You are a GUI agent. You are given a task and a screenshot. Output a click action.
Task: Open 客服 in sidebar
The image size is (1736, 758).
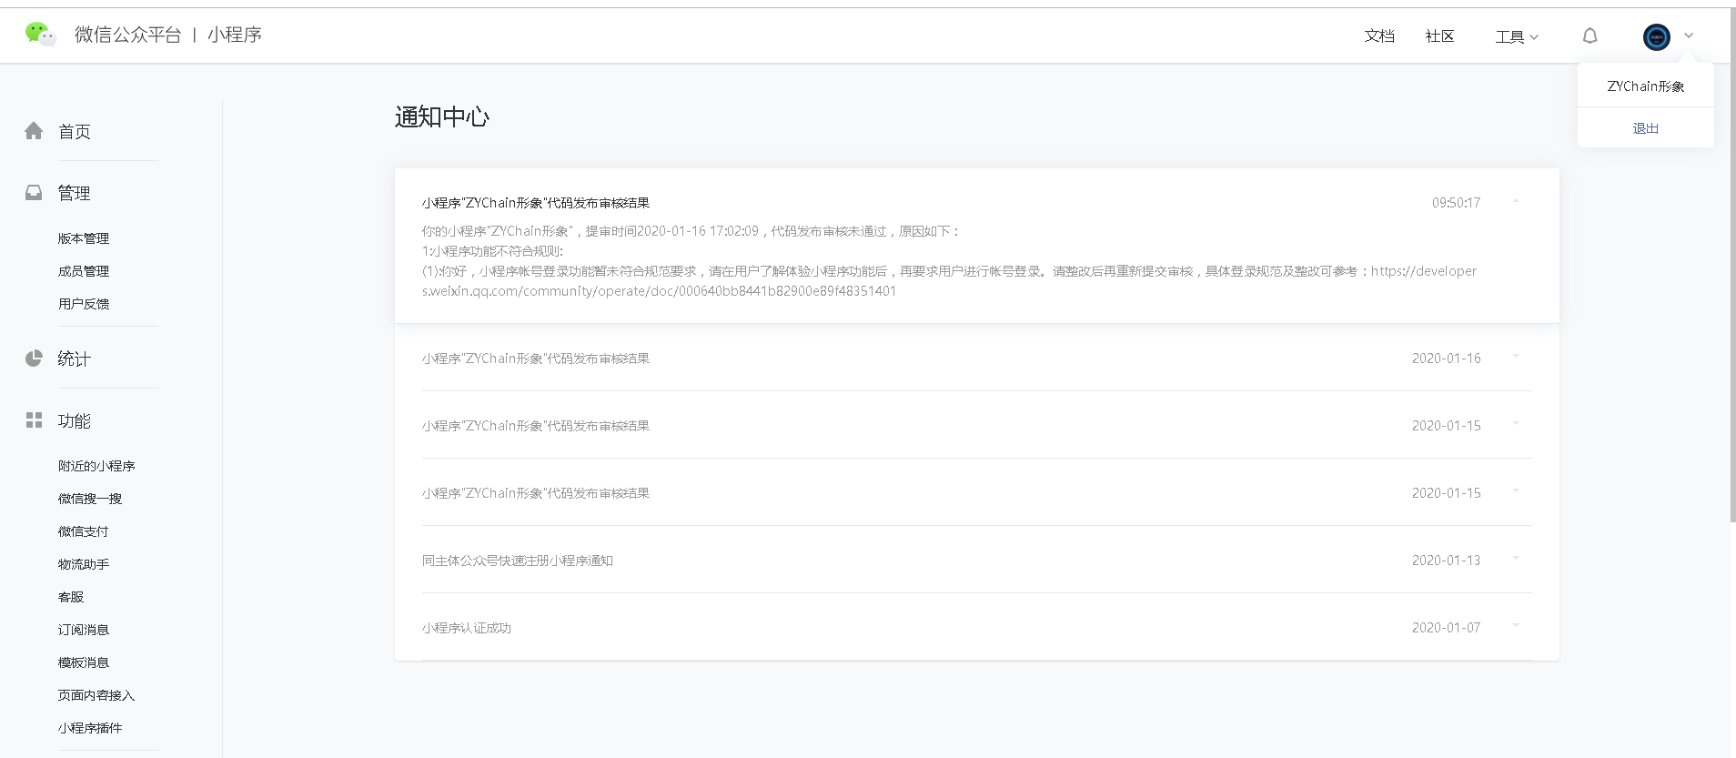coord(71,597)
